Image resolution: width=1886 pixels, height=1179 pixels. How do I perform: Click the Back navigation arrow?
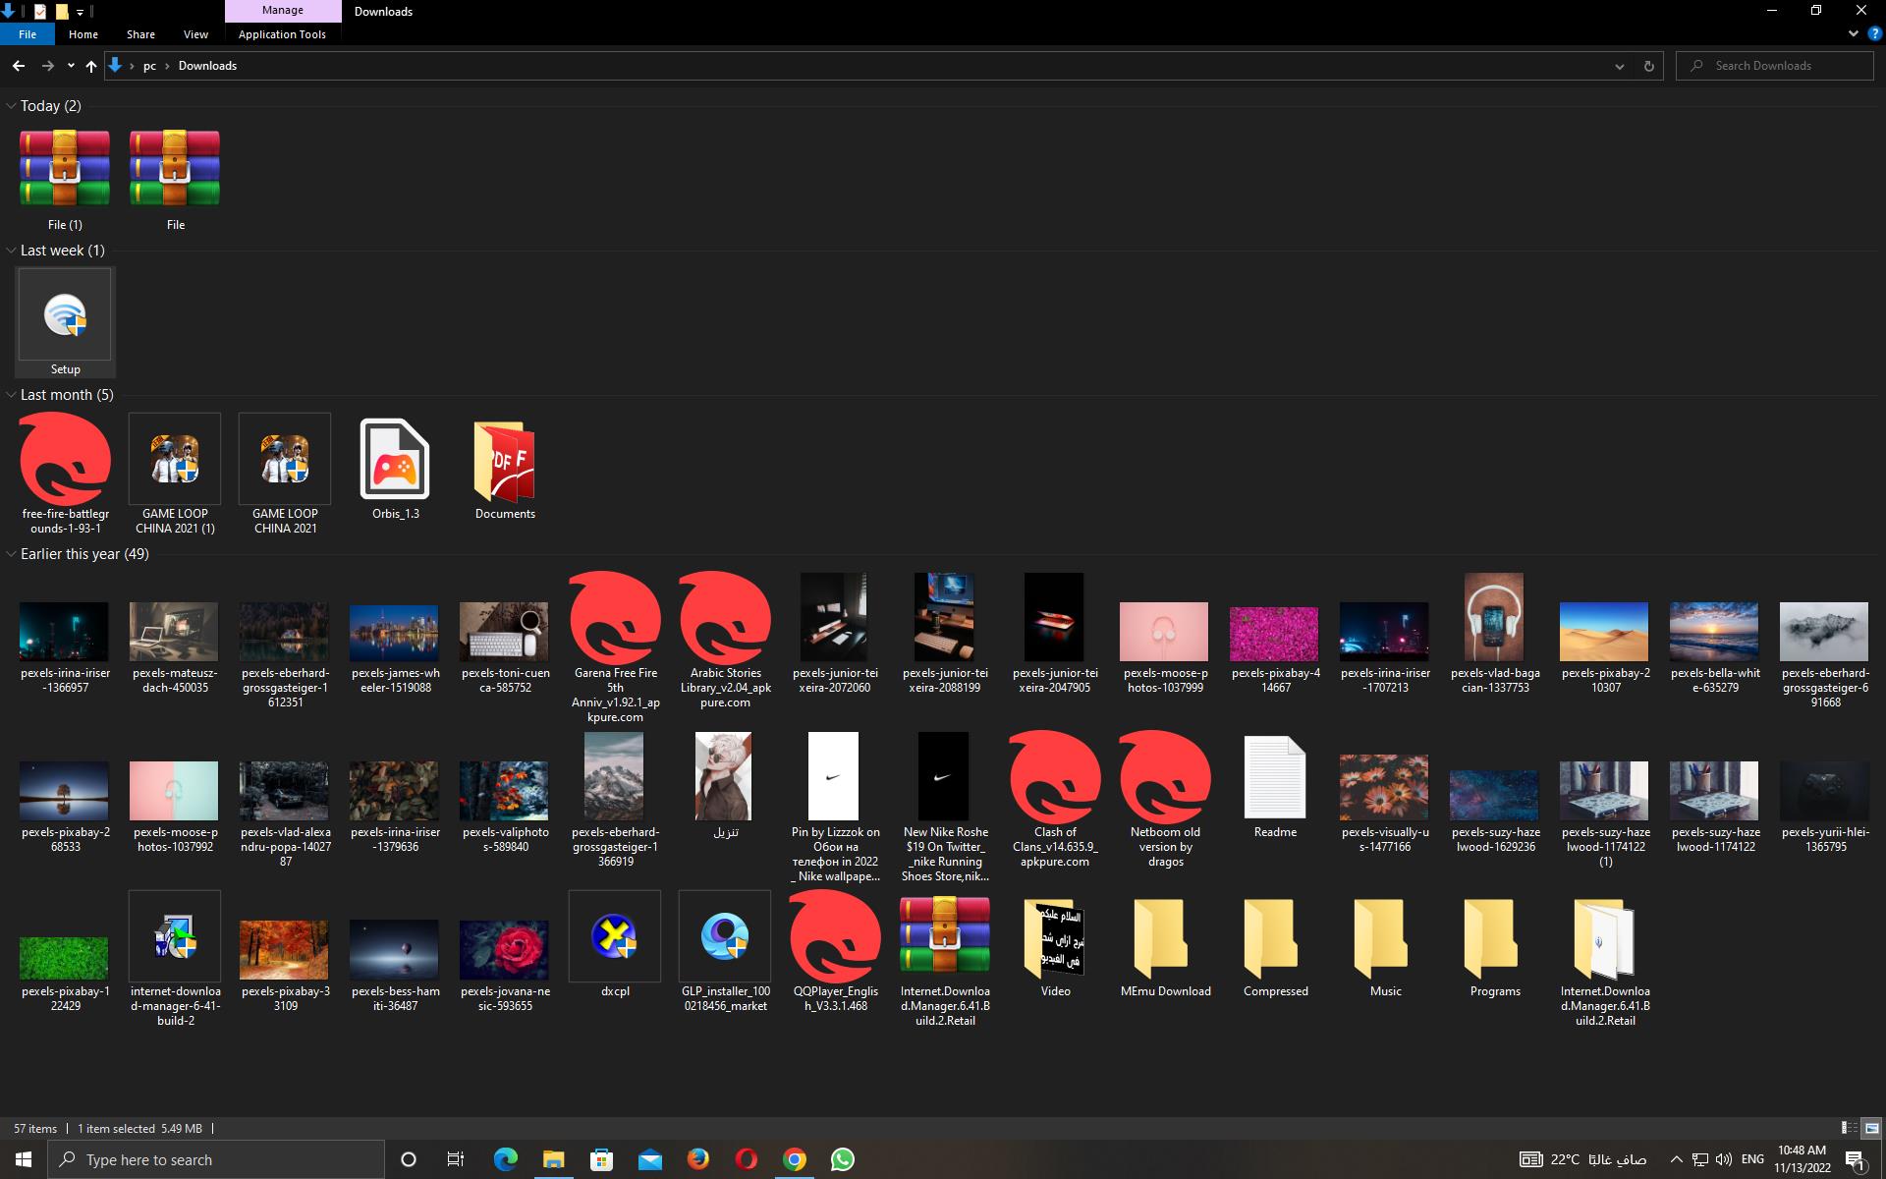click(19, 66)
